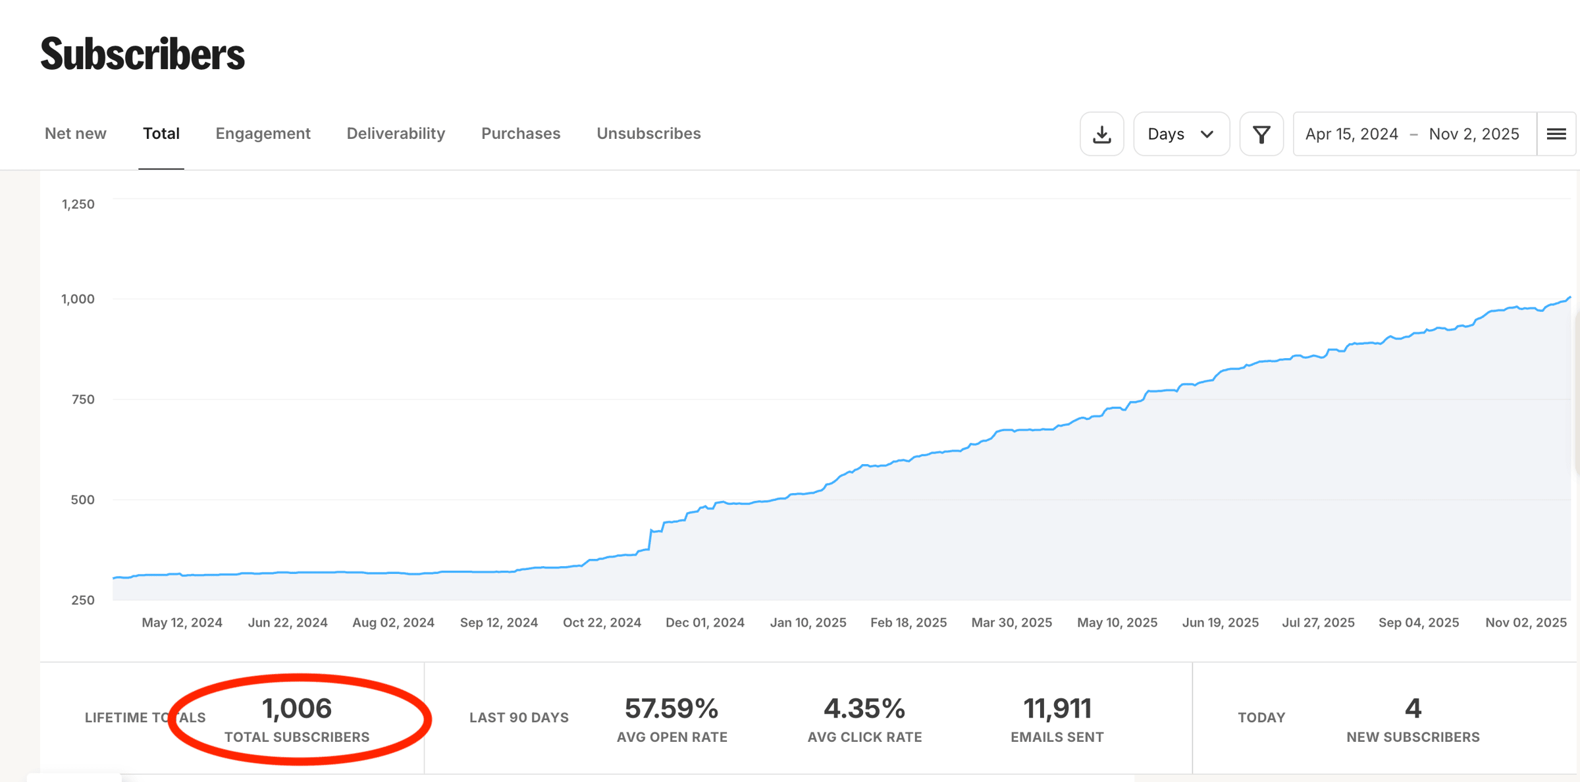The width and height of the screenshot is (1580, 782).
Task: Click the 1,006 total subscribers stat
Action: [297, 709]
